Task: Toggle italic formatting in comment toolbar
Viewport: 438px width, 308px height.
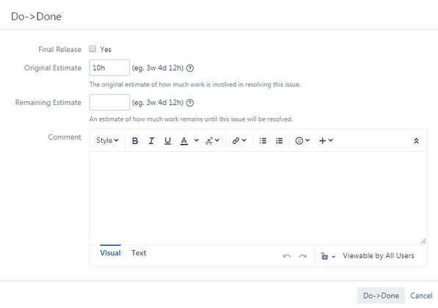Action: coord(151,141)
